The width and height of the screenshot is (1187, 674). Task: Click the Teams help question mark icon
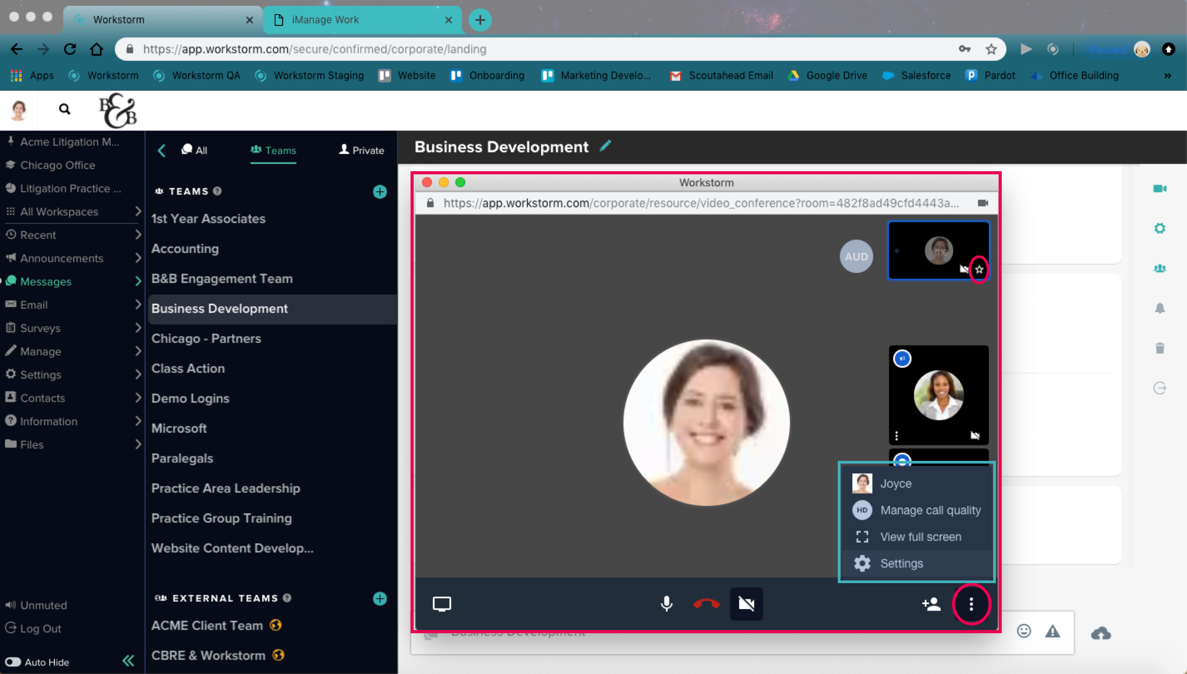(217, 191)
